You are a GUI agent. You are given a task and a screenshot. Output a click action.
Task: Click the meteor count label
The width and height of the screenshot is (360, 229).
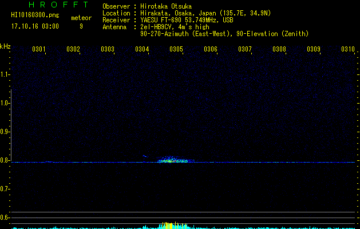(x=81, y=18)
